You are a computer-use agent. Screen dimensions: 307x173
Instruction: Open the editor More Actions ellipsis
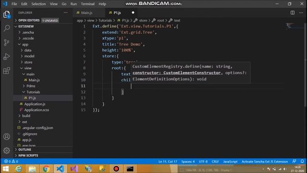tap(301, 12)
